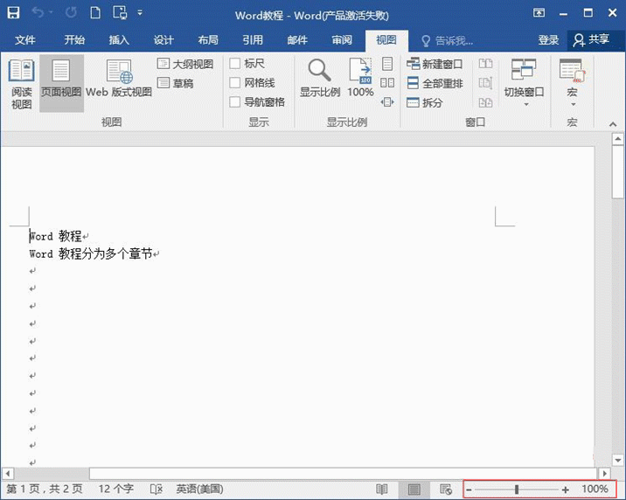Viewport: 626px width, 500px height.
Task: Set zoom to 100% with ribbon button
Action: (360, 78)
